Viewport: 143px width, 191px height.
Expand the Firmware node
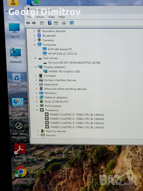point(36,76)
